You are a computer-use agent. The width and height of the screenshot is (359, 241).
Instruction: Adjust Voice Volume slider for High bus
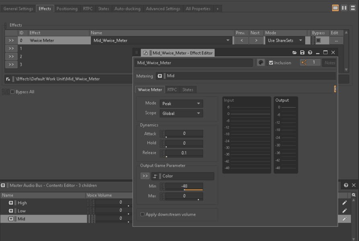tap(113, 202)
